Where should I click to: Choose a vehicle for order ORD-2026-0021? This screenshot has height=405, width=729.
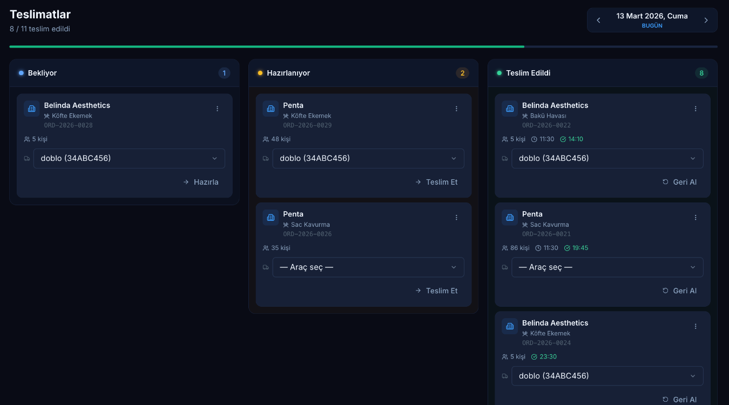click(x=607, y=267)
